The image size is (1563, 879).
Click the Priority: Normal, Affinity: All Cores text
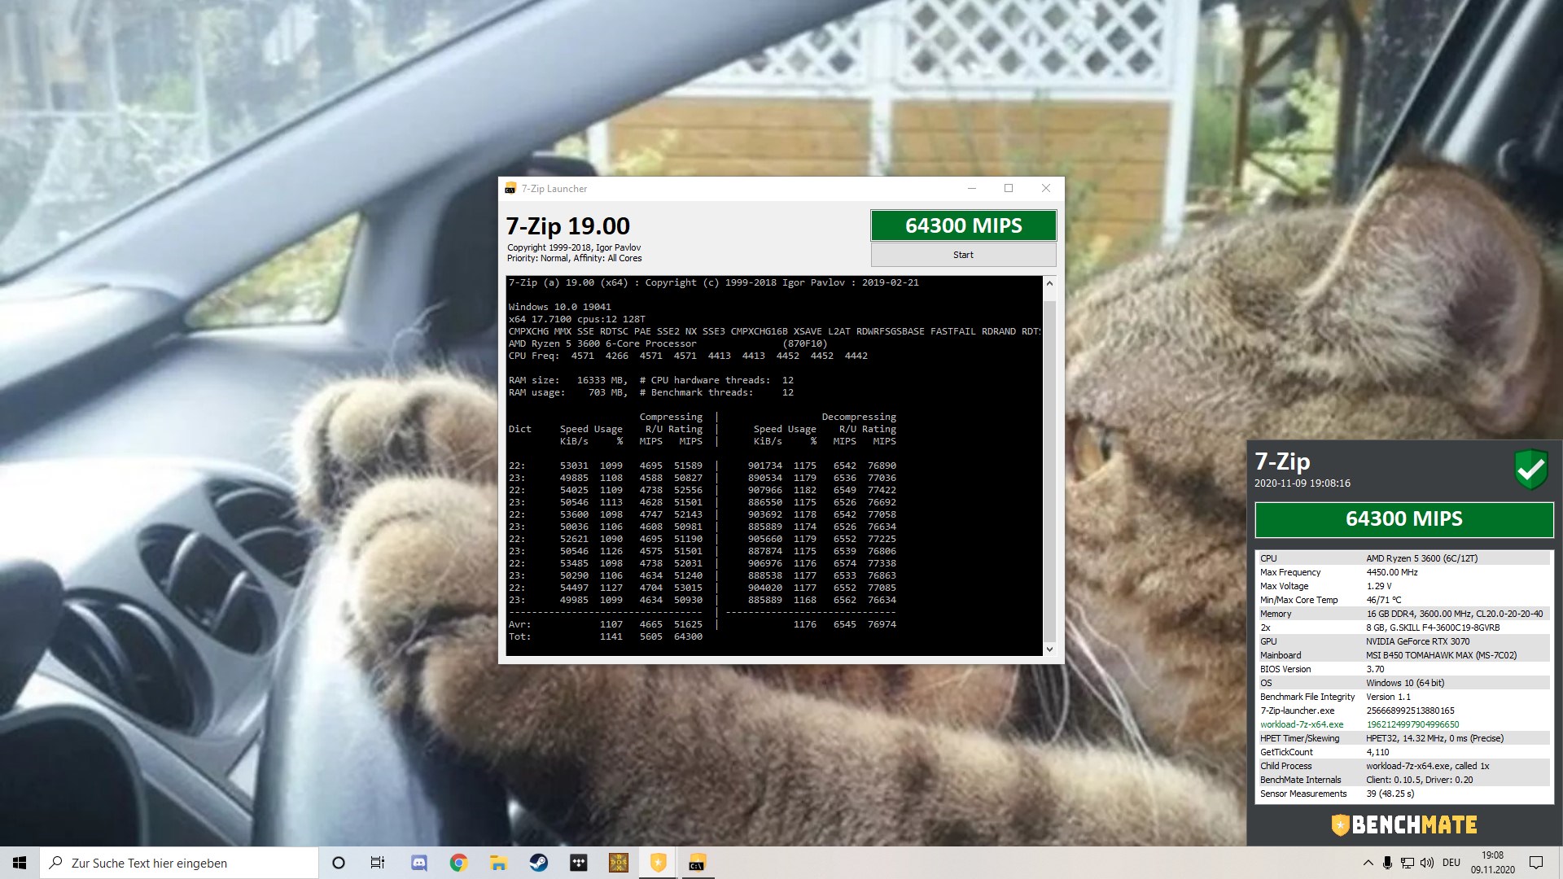click(574, 259)
